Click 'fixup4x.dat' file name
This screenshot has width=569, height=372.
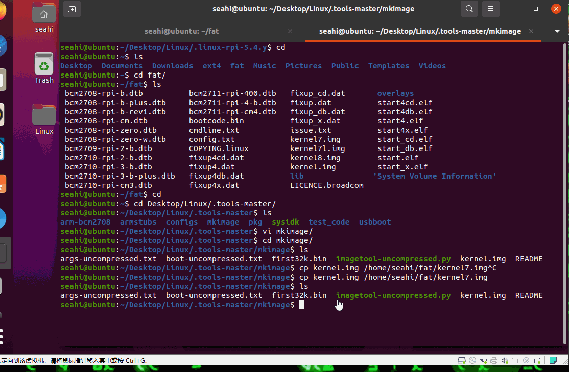214,185
